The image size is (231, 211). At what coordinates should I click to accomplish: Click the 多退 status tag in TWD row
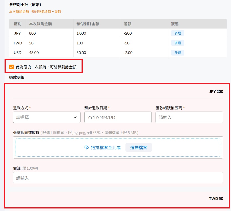click(178, 43)
